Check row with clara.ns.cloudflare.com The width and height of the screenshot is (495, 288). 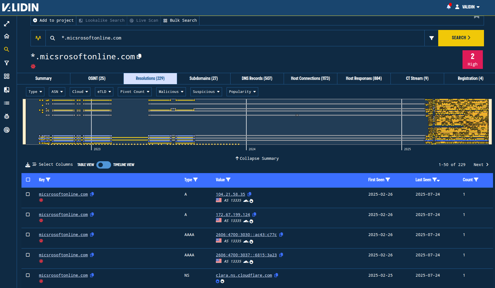(x=28, y=275)
